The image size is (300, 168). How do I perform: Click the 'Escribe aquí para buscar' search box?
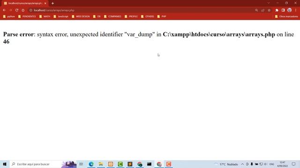tap(43, 164)
